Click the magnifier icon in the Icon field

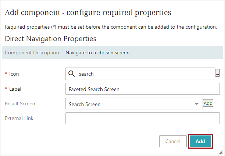[x=72, y=74]
